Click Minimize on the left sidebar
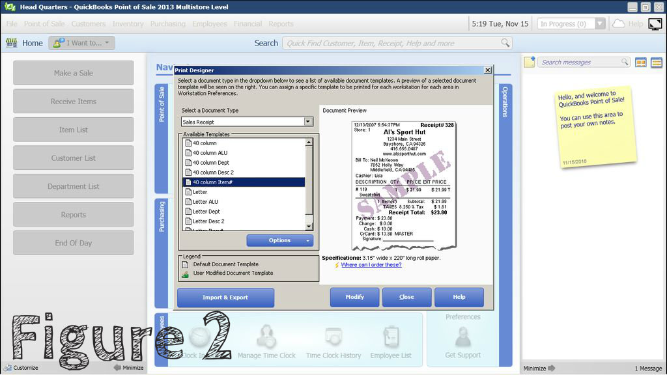This screenshot has height=375, width=667. [129, 368]
